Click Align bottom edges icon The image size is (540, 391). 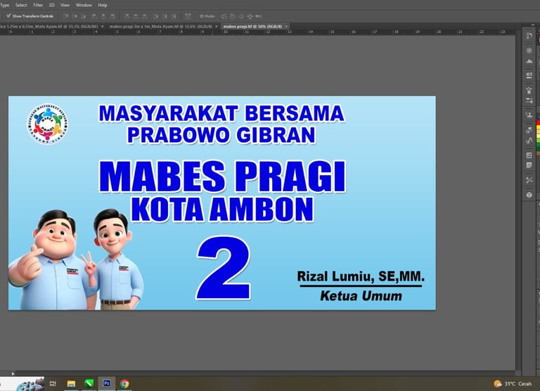click(84, 16)
